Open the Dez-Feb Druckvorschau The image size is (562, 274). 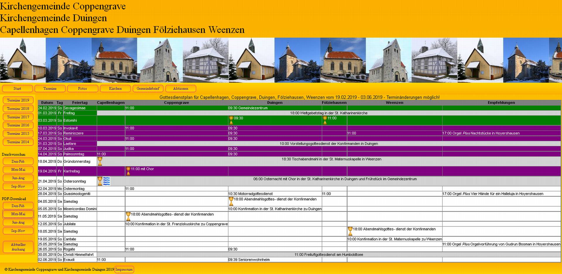click(x=18, y=161)
